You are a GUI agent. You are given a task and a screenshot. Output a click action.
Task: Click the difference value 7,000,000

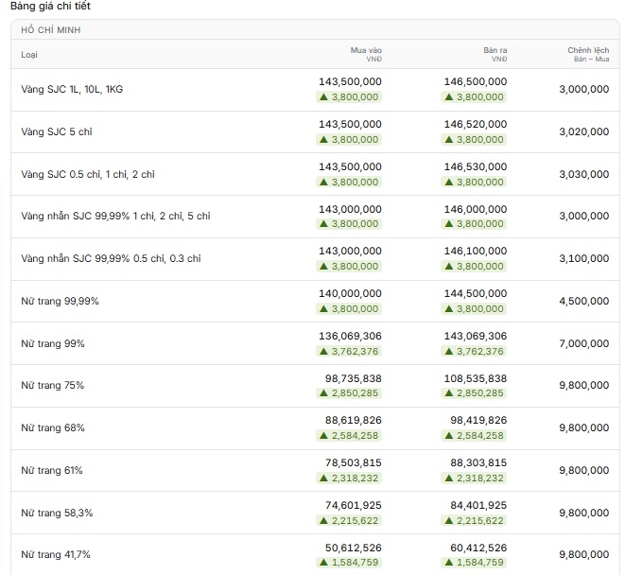click(x=584, y=343)
